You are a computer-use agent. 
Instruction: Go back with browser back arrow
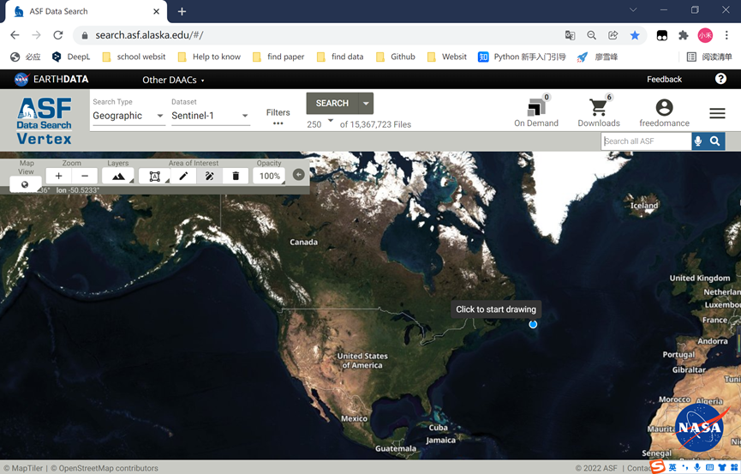coord(15,35)
